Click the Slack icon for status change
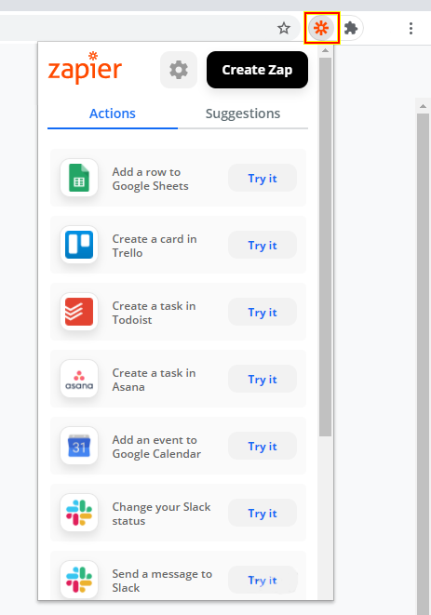The width and height of the screenshot is (431, 615). 79,513
